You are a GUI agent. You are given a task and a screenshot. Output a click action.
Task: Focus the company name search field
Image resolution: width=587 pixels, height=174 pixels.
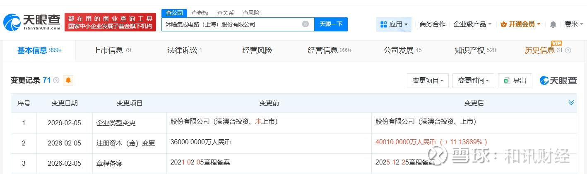(232, 24)
